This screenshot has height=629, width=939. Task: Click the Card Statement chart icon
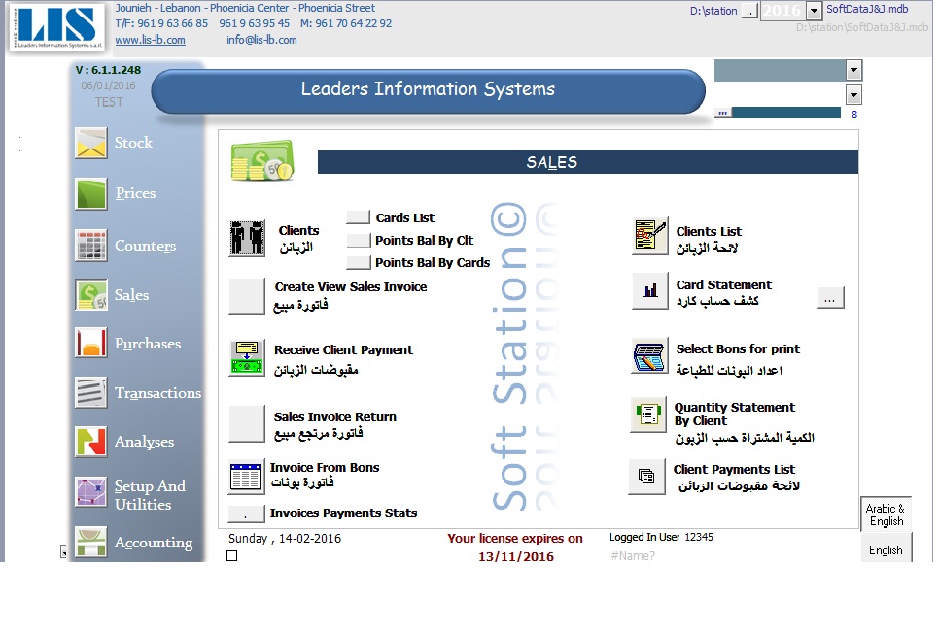click(x=649, y=291)
